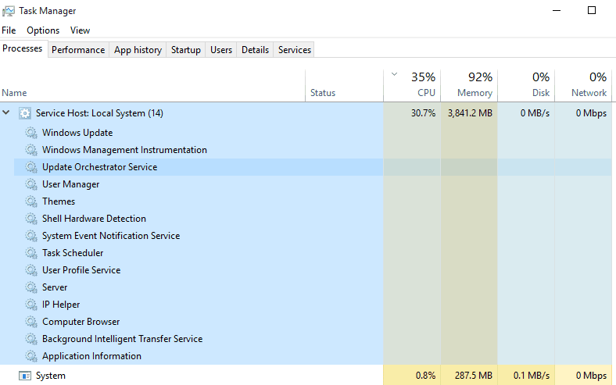Viewport: 616px width, 385px height.
Task: Click the gear icon beside Task Scheduler
Action: (31, 253)
